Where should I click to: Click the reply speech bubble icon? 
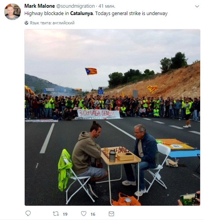[28, 213]
